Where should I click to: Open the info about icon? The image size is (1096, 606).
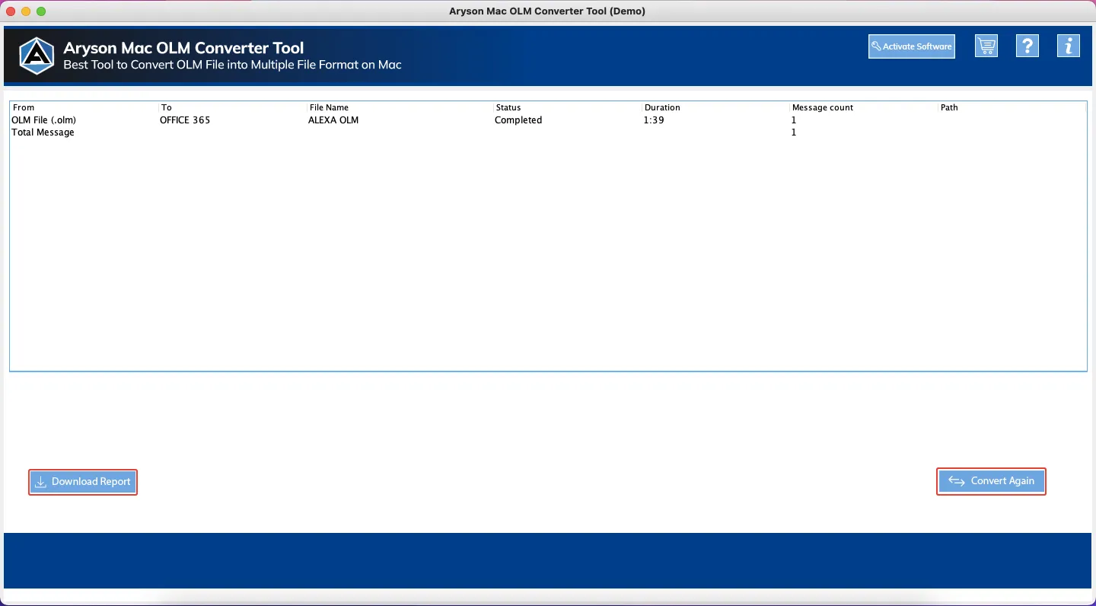[x=1069, y=46]
